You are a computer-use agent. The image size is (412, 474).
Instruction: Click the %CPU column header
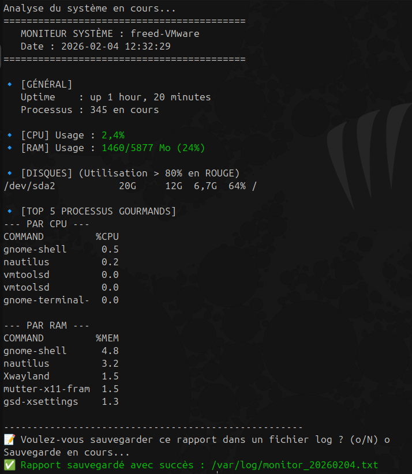107,237
